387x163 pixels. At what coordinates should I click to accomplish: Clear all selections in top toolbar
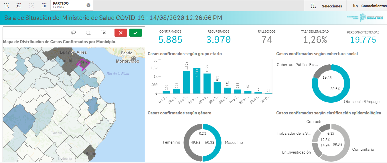click(x=44, y=5)
